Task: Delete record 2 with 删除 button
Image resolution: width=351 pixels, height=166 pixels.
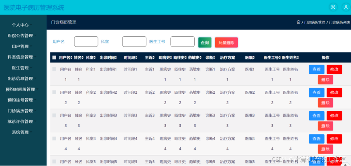Action: (325, 103)
